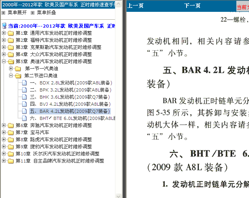
Task: Select 第7章 宝马汽车 label
Action: click(x=32, y=133)
